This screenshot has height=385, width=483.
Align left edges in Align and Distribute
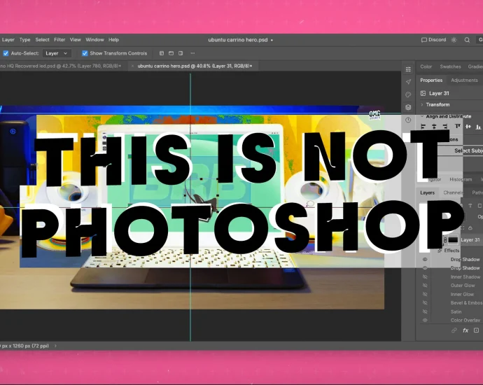423,126
